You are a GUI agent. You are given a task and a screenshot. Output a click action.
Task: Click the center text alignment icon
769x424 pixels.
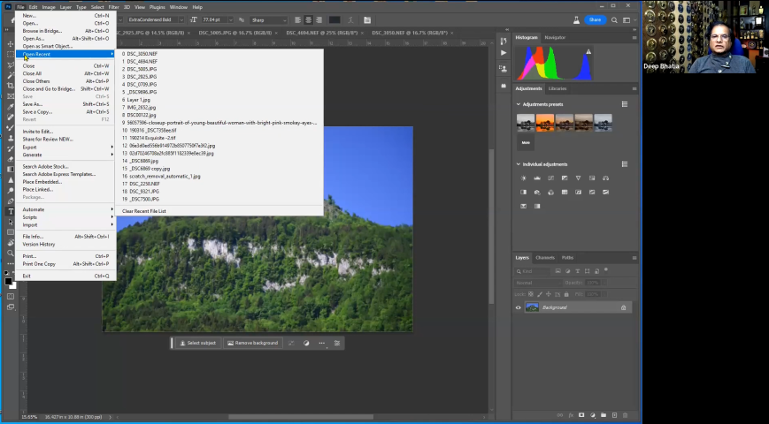pyautogui.click(x=309, y=19)
